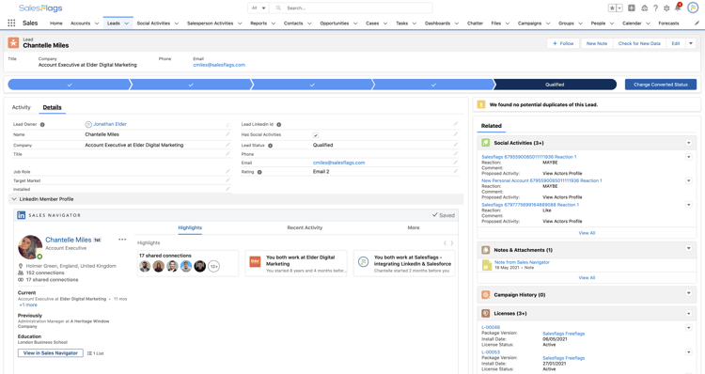Select the Details tab

tap(52, 107)
